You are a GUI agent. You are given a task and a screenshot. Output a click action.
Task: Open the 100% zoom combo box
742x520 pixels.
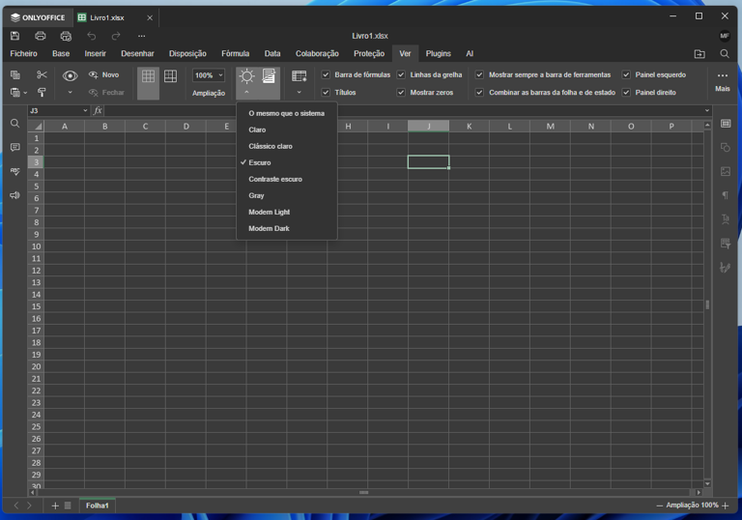[209, 75]
